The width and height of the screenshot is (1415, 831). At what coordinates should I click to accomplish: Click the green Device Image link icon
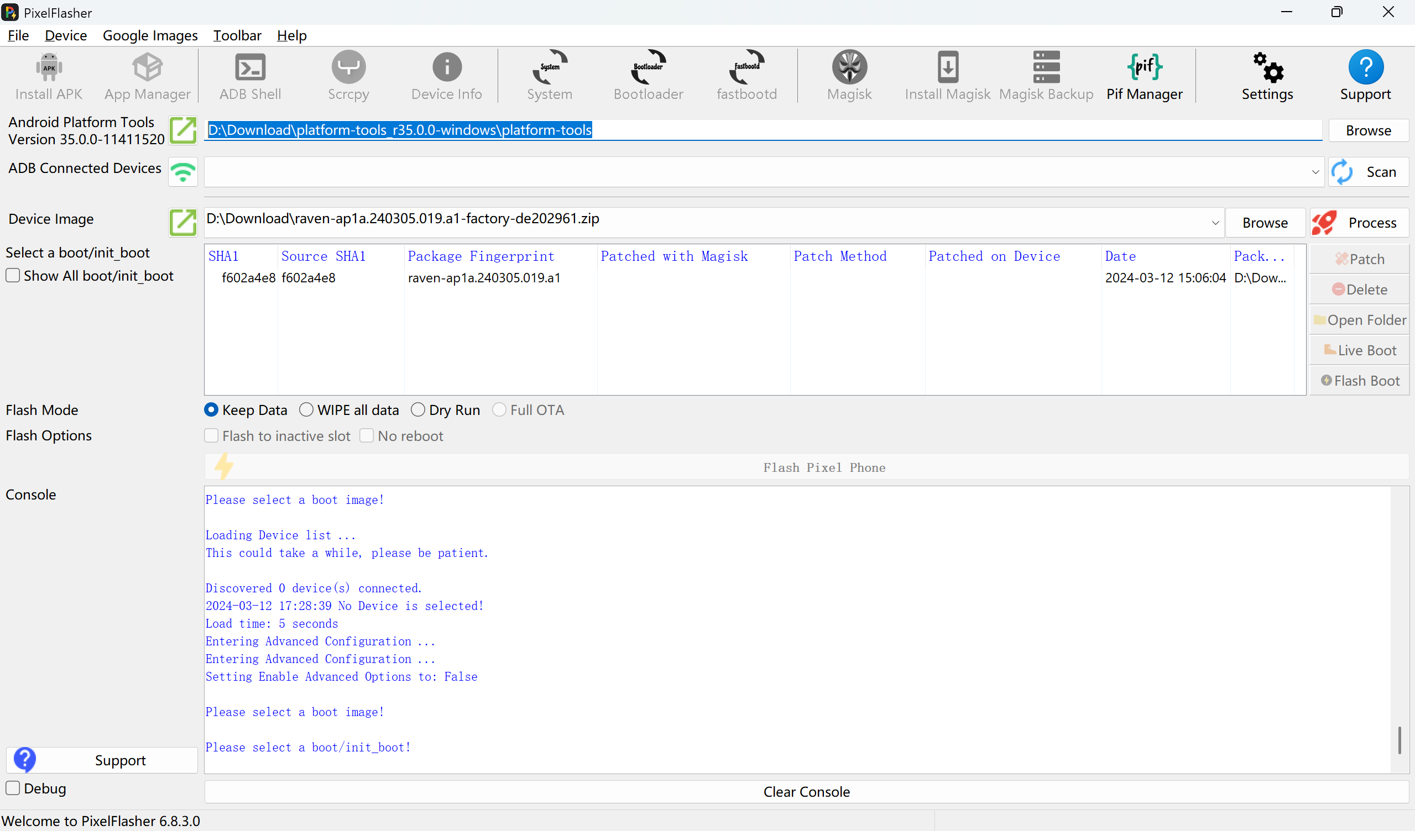click(x=183, y=222)
